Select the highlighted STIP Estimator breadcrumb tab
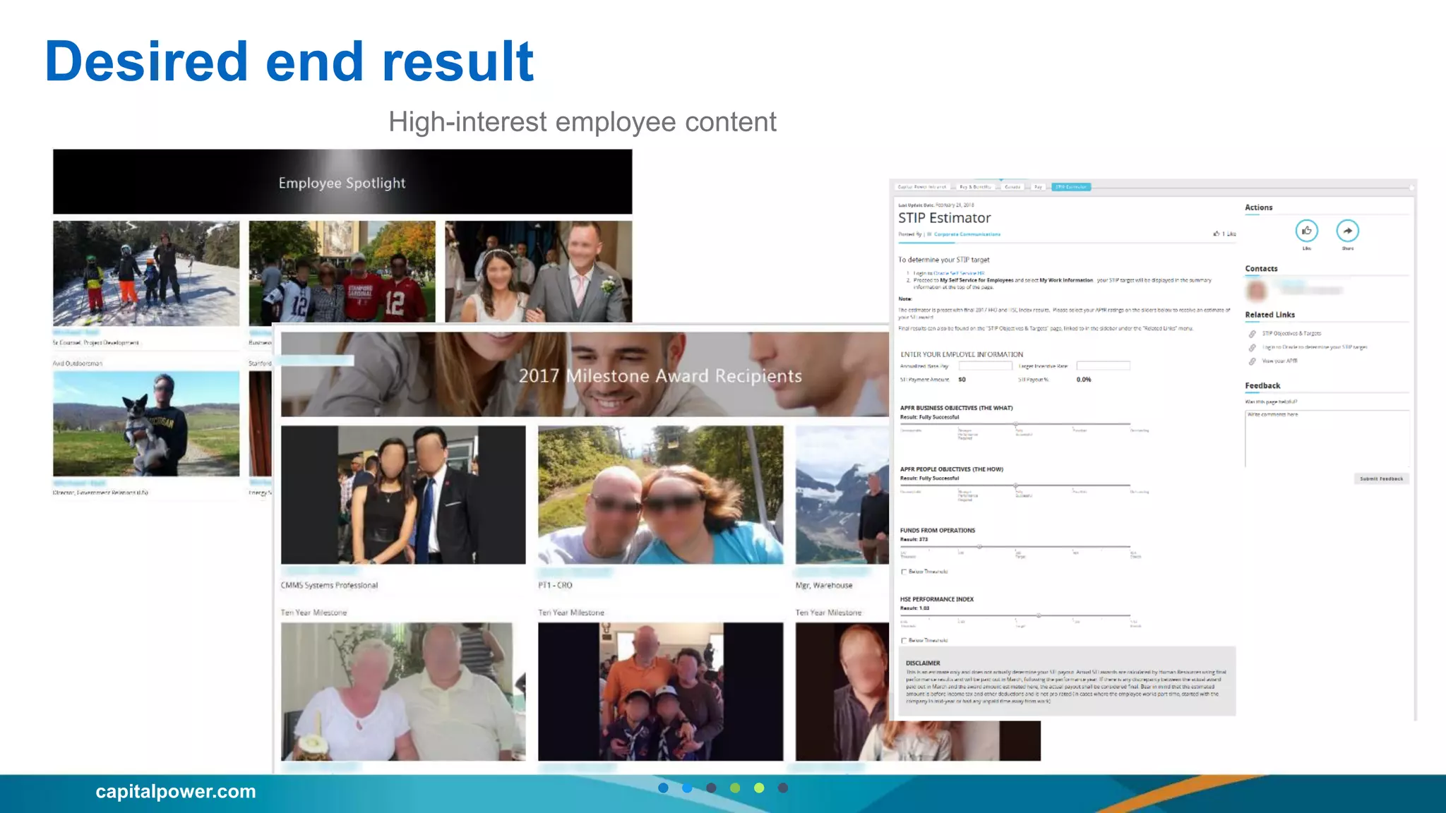Image resolution: width=1446 pixels, height=813 pixels. [x=1071, y=187]
